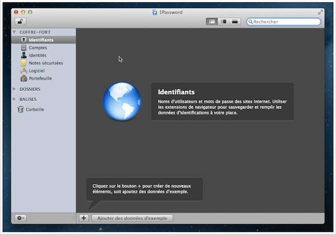Open Portefeuille category
336x235 pixels.
click(x=44, y=78)
